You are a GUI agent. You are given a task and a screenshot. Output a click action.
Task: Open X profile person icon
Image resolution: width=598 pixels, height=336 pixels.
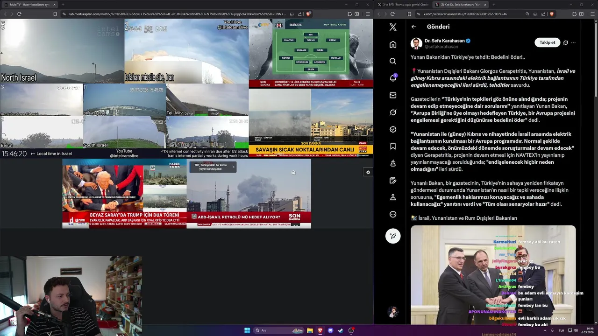[393, 197]
